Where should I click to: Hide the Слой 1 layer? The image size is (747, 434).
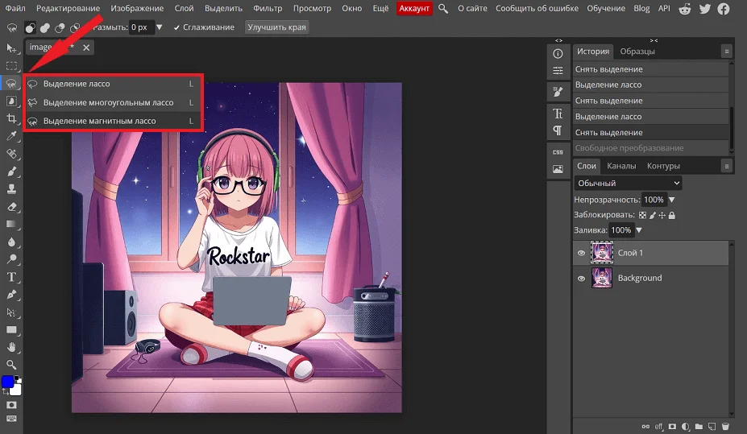[581, 253]
